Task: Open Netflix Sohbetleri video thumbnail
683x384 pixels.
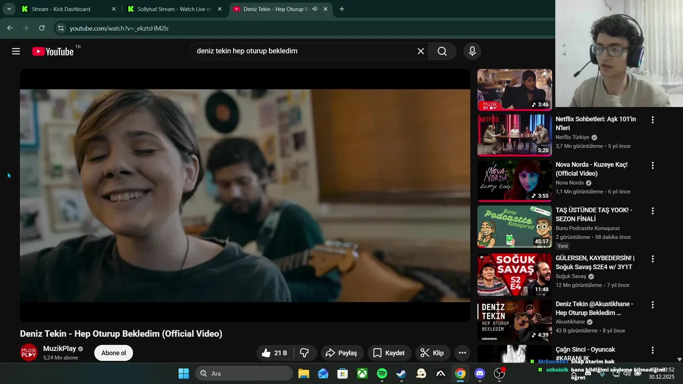Action: [x=514, y=135]
